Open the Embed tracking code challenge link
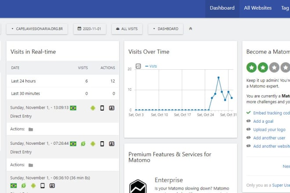Image resolution: width=290 pixels, height=193 pixels. click(x=272, y=113)
